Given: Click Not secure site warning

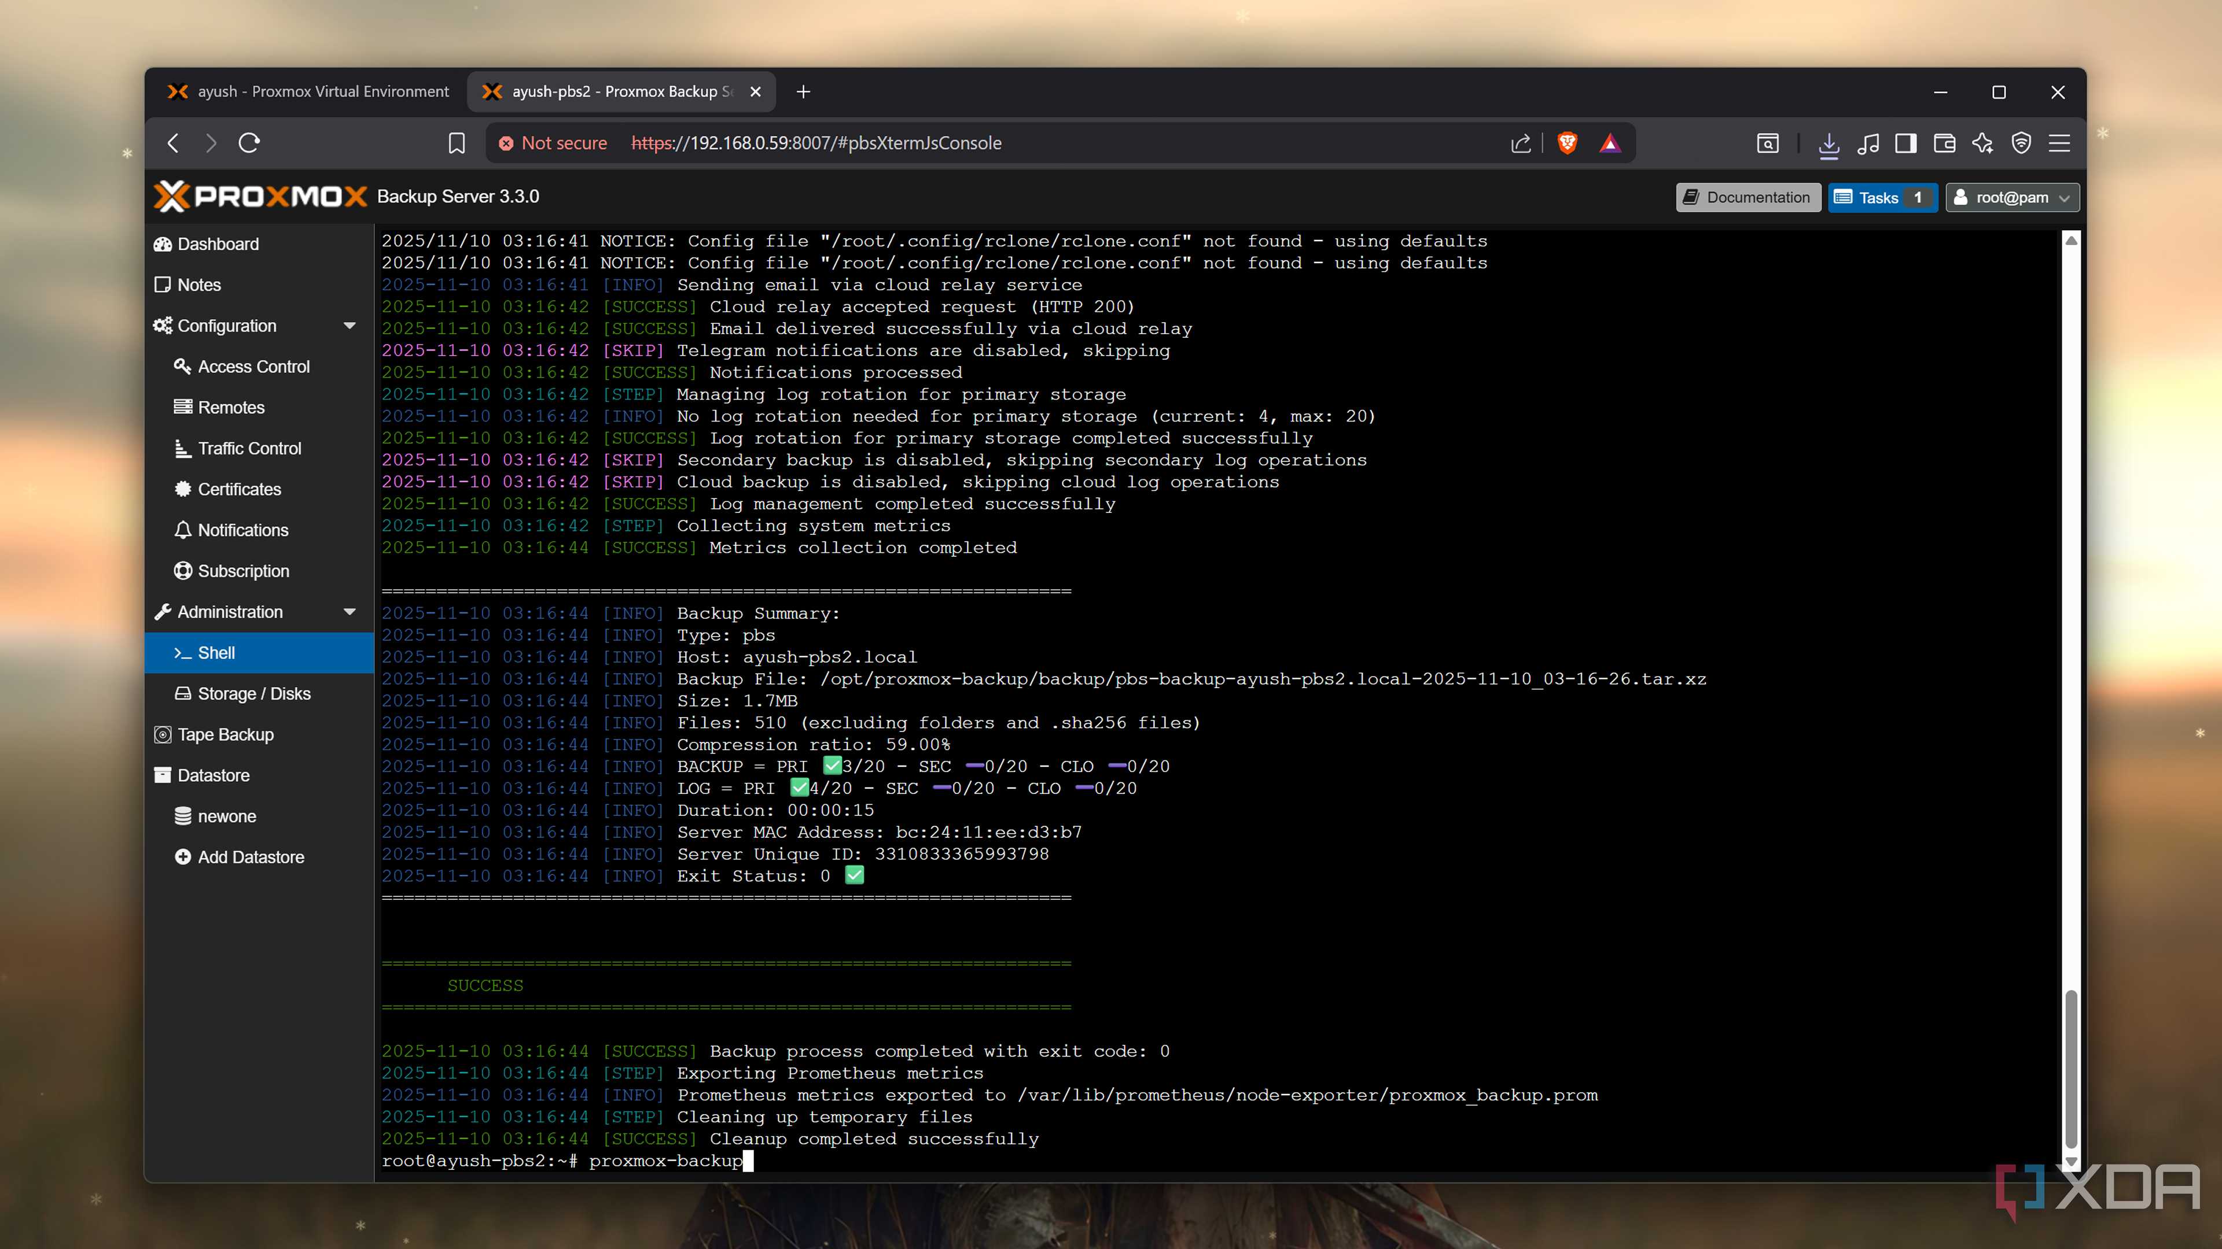Looking at the screenshot, I should pyautogui.click(x=553, y=143).
